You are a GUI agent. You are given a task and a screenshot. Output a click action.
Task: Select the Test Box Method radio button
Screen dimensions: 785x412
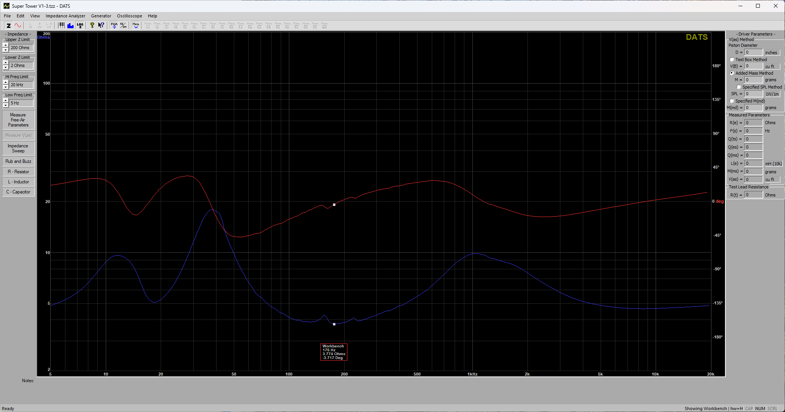732,60
